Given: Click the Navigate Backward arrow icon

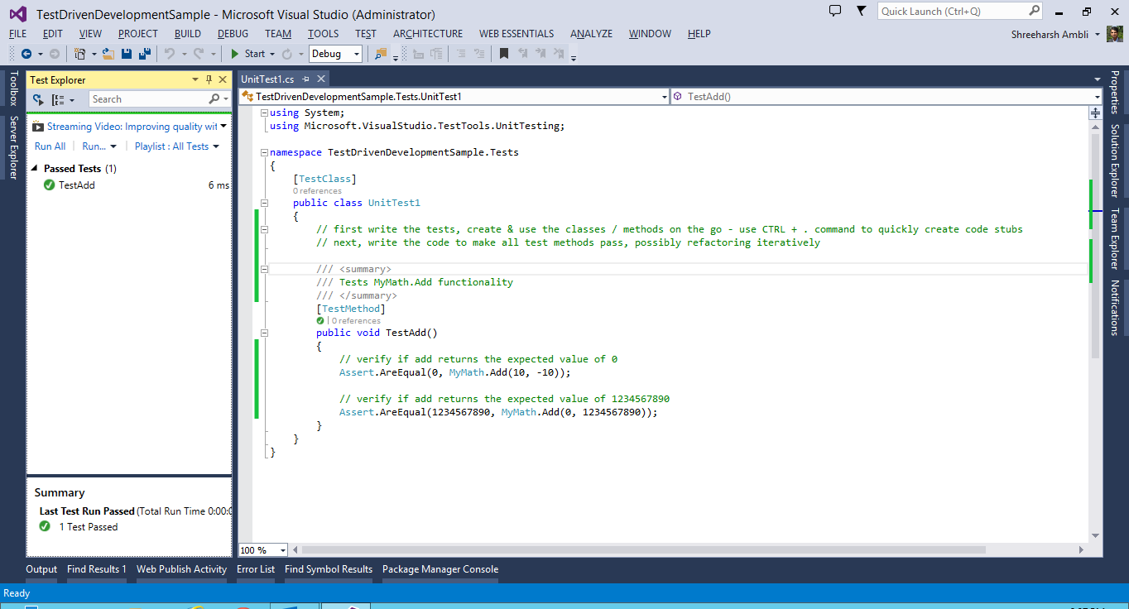Looking at the screenshot, I should coord(26,54).
